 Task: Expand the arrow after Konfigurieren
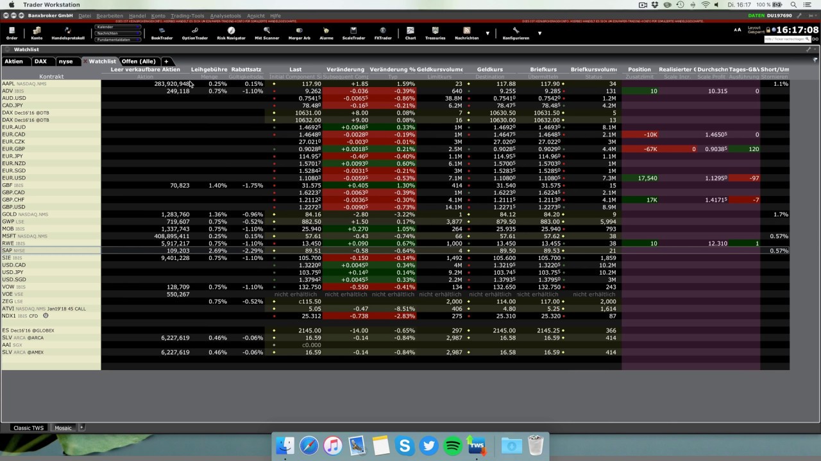(x=539, y=33)
